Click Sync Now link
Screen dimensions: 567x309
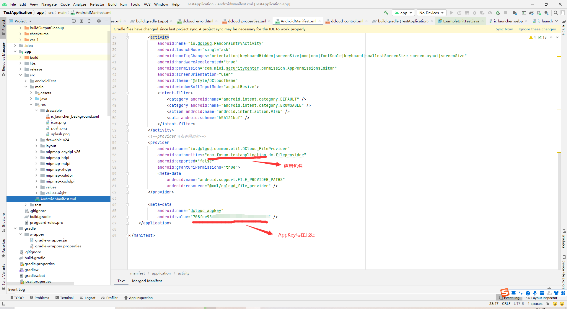pos(504,29)
